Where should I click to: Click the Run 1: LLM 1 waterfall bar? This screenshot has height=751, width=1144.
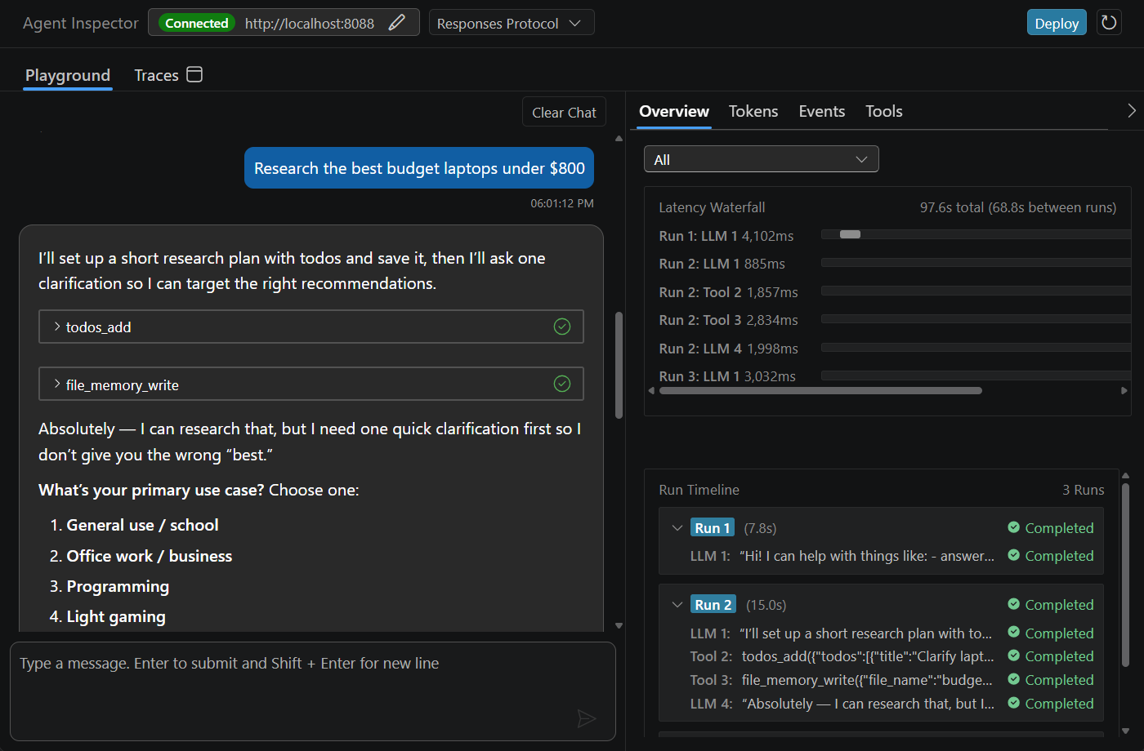tap(850, 234)
